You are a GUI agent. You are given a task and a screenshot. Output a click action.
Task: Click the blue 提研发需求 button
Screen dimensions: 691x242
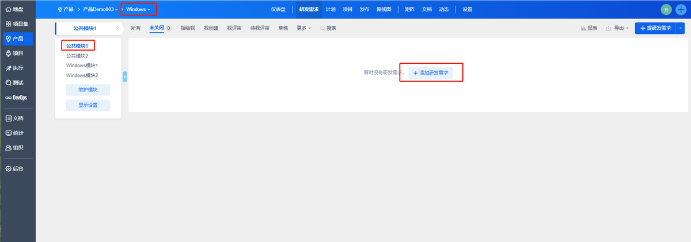pyautogui.click(x=656, y=28)
